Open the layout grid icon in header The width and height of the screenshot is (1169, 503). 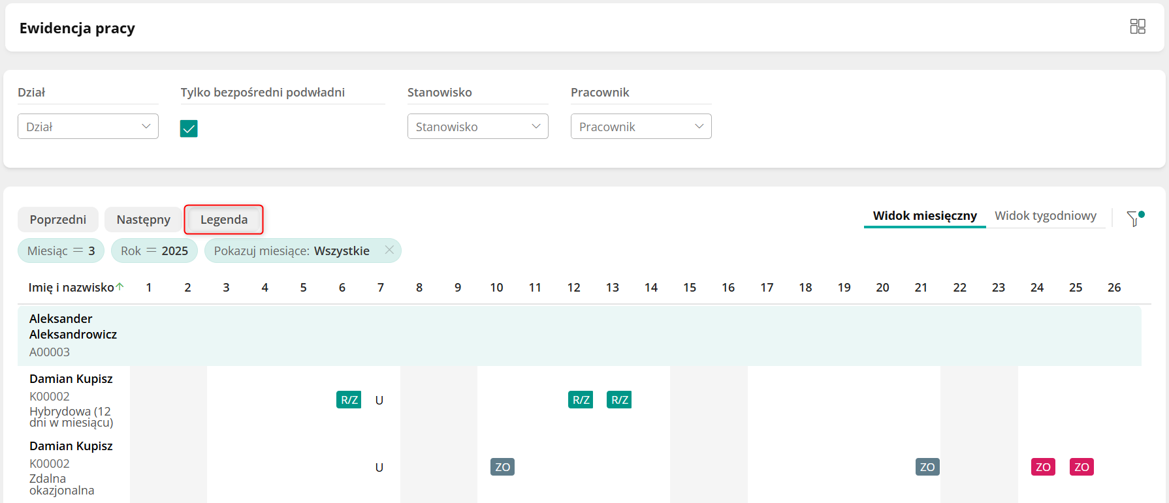tap(1138, 26)
